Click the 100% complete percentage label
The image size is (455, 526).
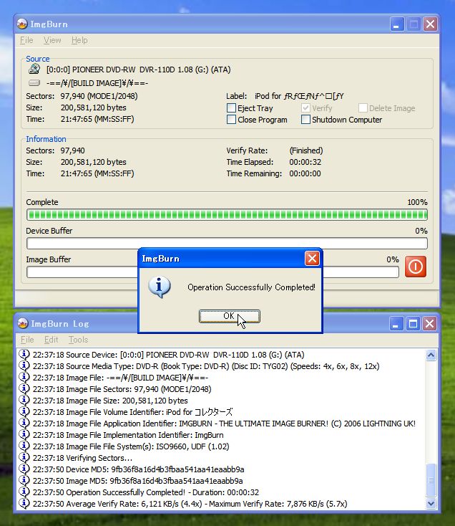coord(417,202)
